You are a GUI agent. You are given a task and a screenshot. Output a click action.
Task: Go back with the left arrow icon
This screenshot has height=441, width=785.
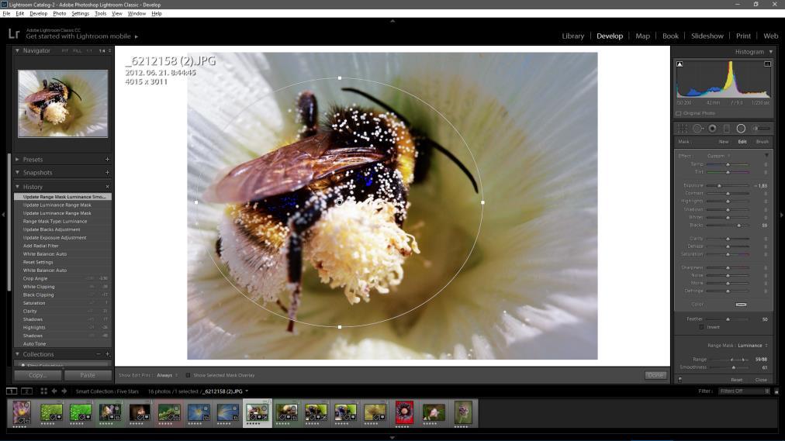coord(54,391)
